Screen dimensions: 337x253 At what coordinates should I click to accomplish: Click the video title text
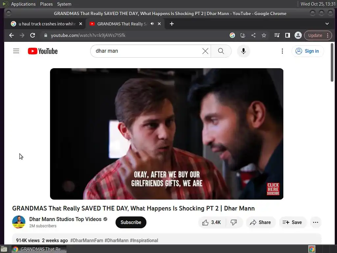(x=133, y=208)
